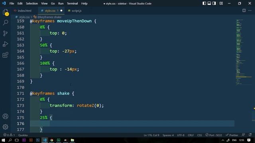Image resolution: width=255 pixels, height=143 pixels.
Task: Switch to the script.js tab
Action: [76, 11]
